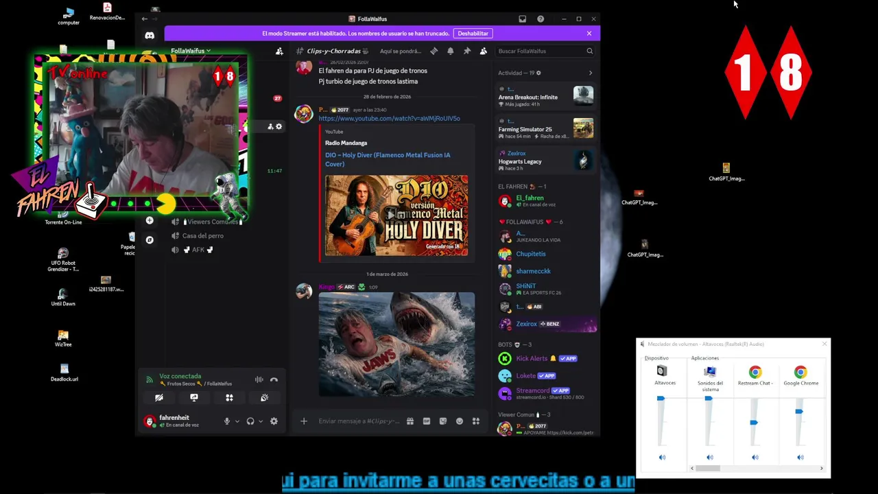This screenshot has height=494, width=878.
Task: Mute Google Chrome in volume mixer
Action: (x=800, y=457)
